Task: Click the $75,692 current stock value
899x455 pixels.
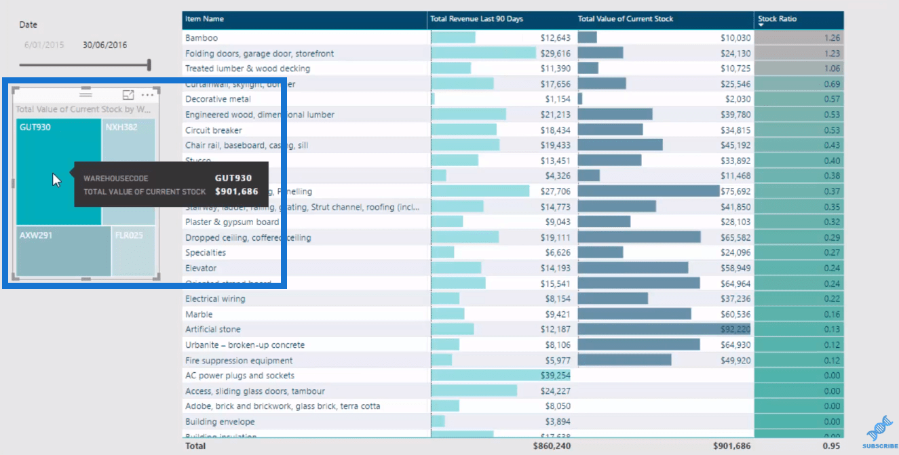Action: coord(735,191)
